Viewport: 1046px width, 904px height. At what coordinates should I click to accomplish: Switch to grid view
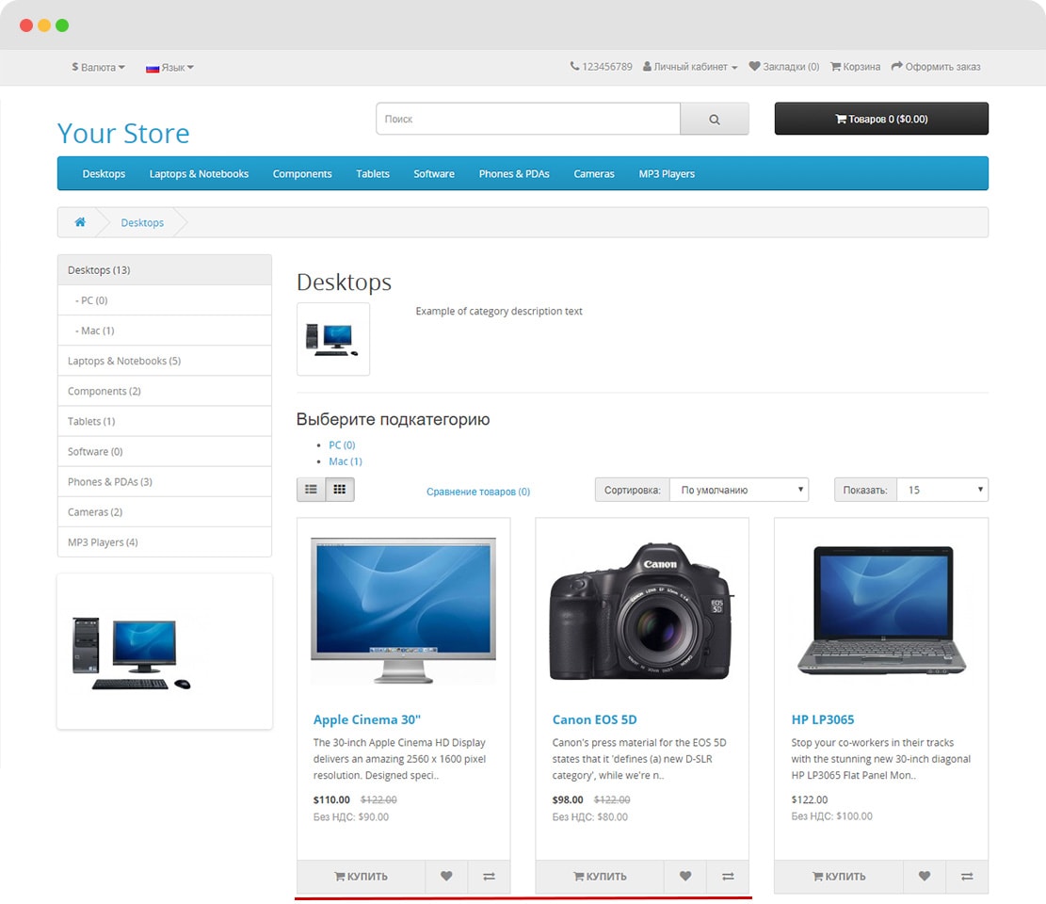340,490
